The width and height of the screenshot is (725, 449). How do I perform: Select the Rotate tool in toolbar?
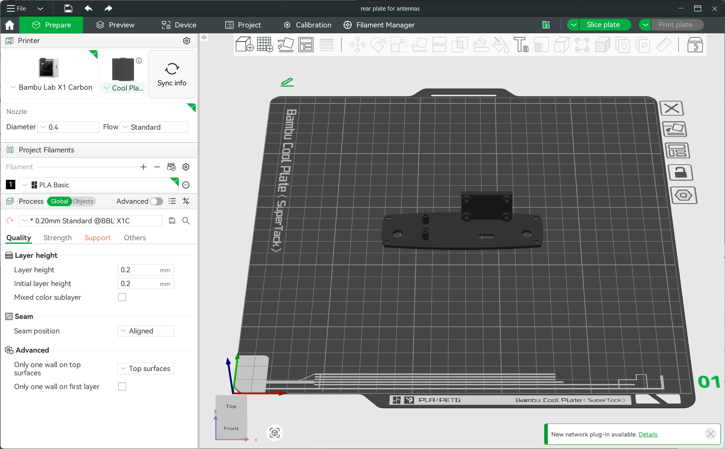coord(378,44)
